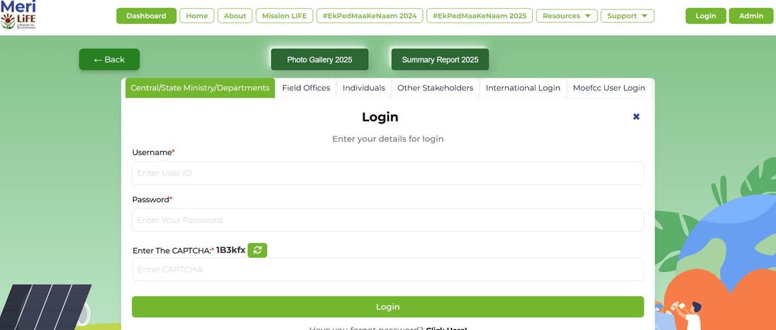Open the Summary Report 2025

click(x=440, y=59)
